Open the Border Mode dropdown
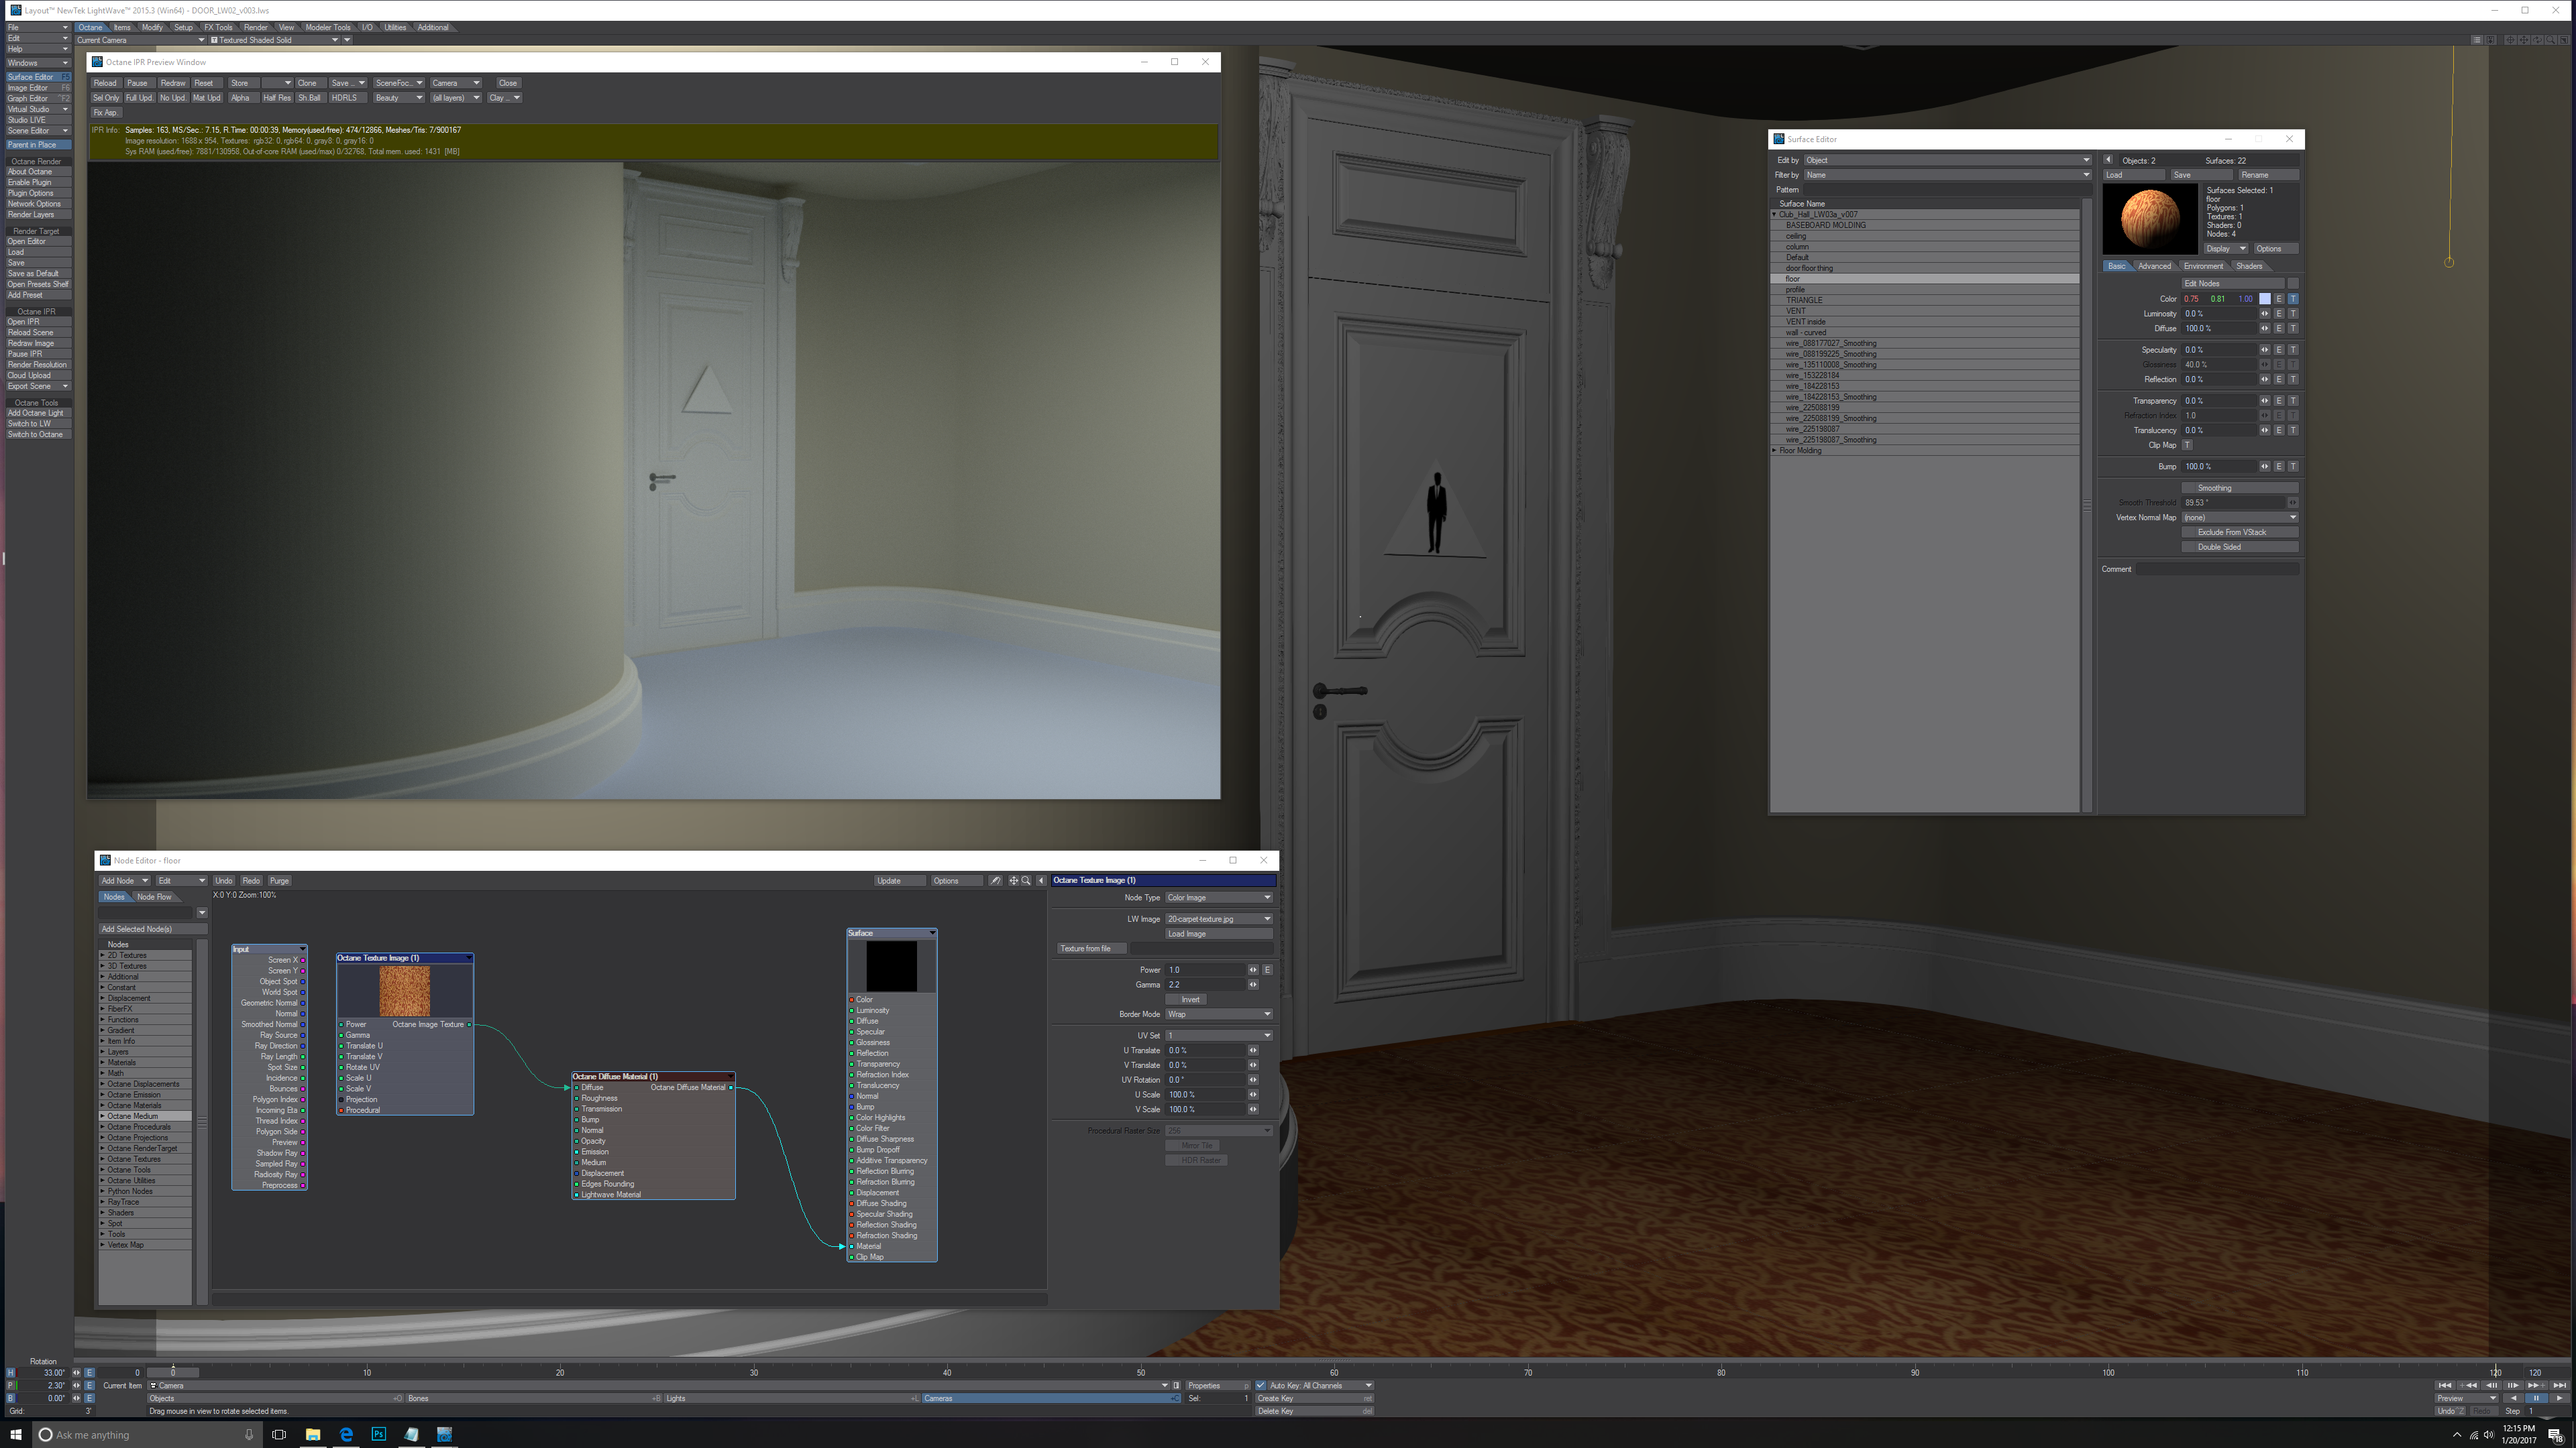This screenshot has height=1448, width=2576. [1218, 1014]
